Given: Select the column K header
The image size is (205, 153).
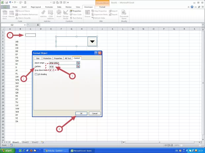Looking at the screenshot, I should pyautogui.click(x=112, y=29).
